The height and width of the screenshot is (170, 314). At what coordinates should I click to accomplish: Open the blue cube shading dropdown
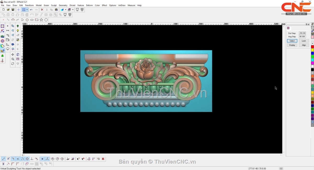pos(65,10)
